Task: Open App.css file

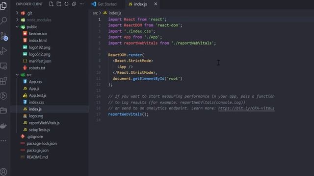Action: click(35, 82)
